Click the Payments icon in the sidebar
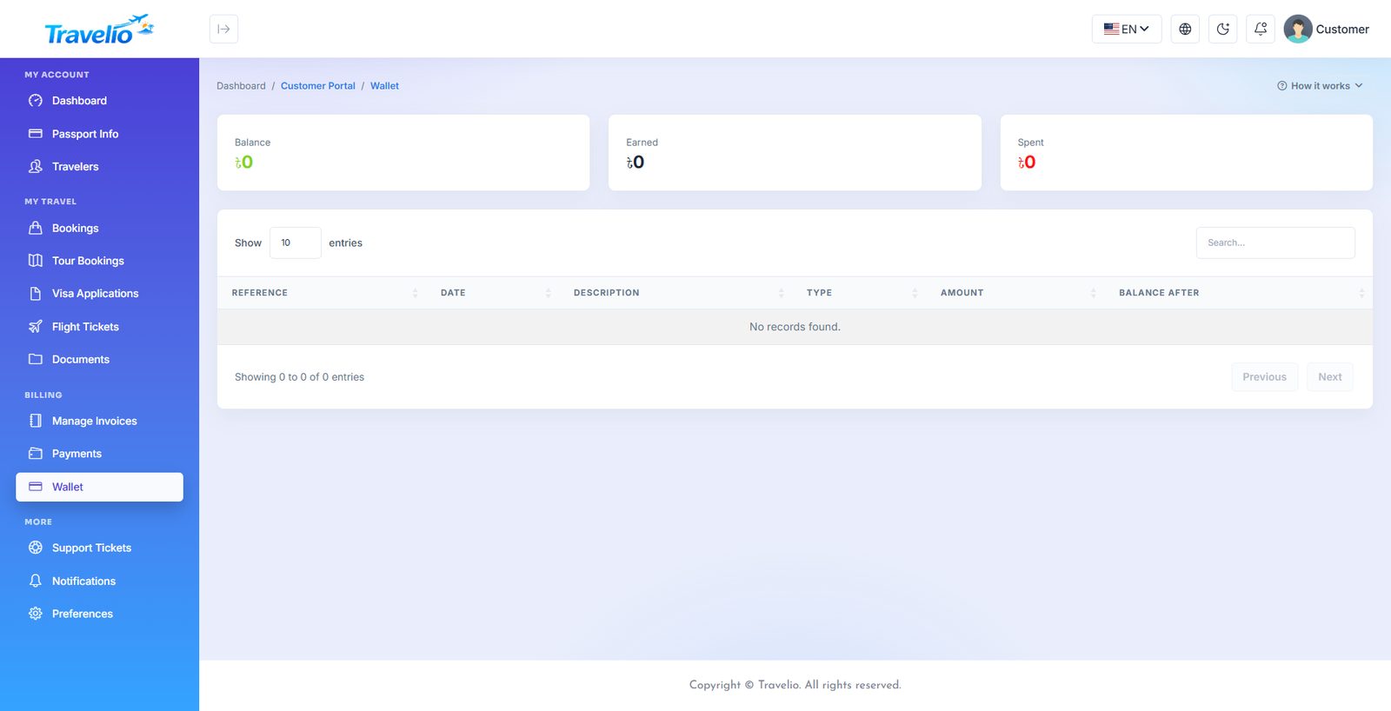 (36, 454)
